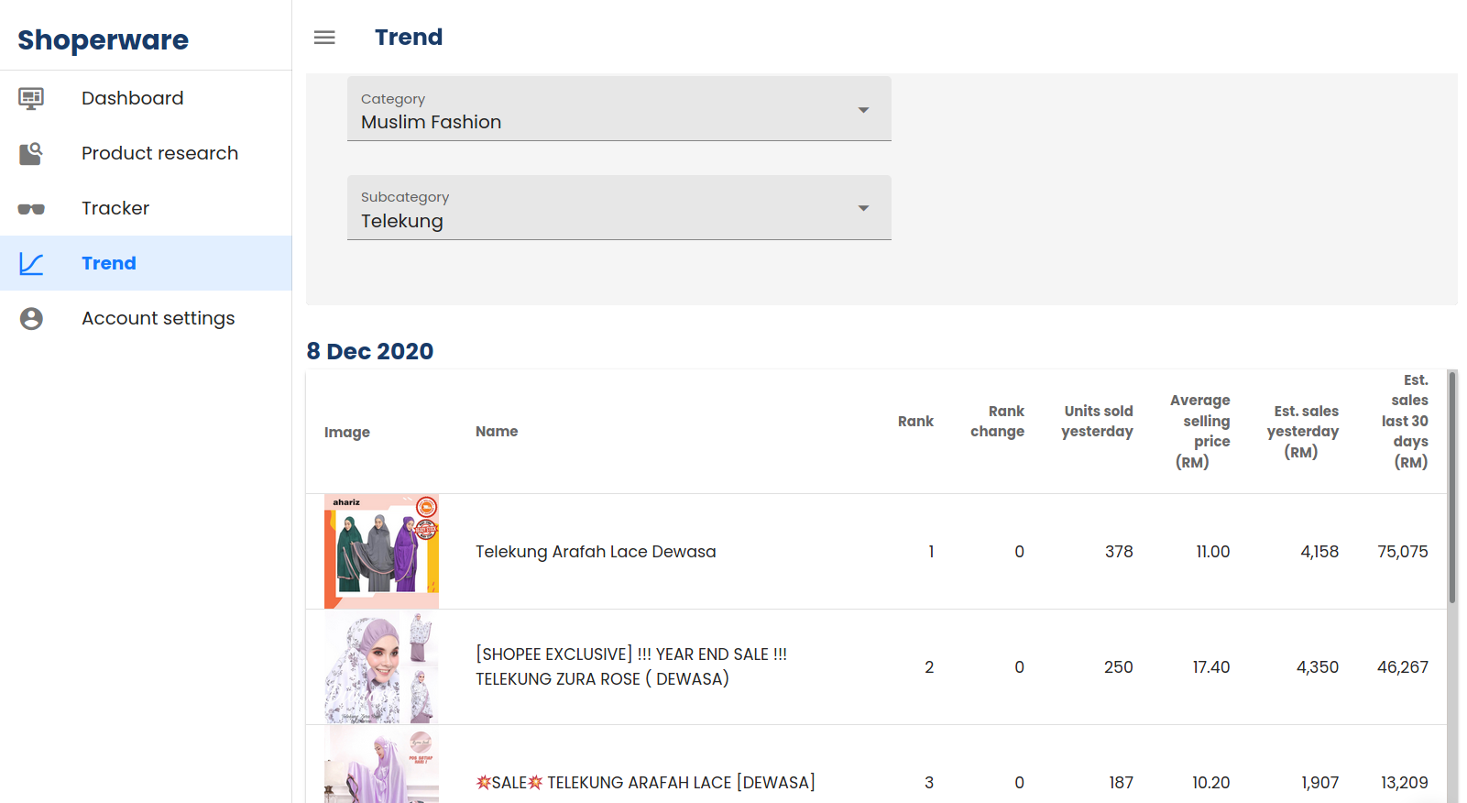Click the Tracker sunglasses icon
1467x803 pixels.
[31, 209]
